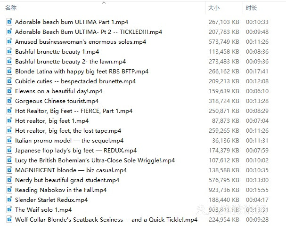
Task: Select the icon of Nerdy but beautiful grad student.mp4
Action: click(x=9, y=180)
